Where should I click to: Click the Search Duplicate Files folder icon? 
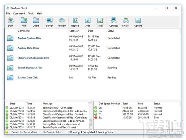tap(10, 68)
